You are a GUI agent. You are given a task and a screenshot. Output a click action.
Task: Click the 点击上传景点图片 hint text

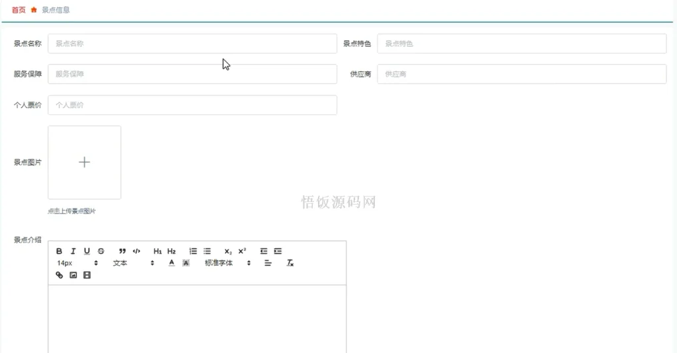71,211
